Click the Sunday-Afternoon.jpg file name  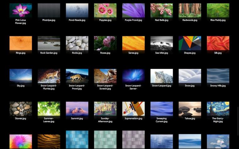pyautogui.click(x=105, y=120)
